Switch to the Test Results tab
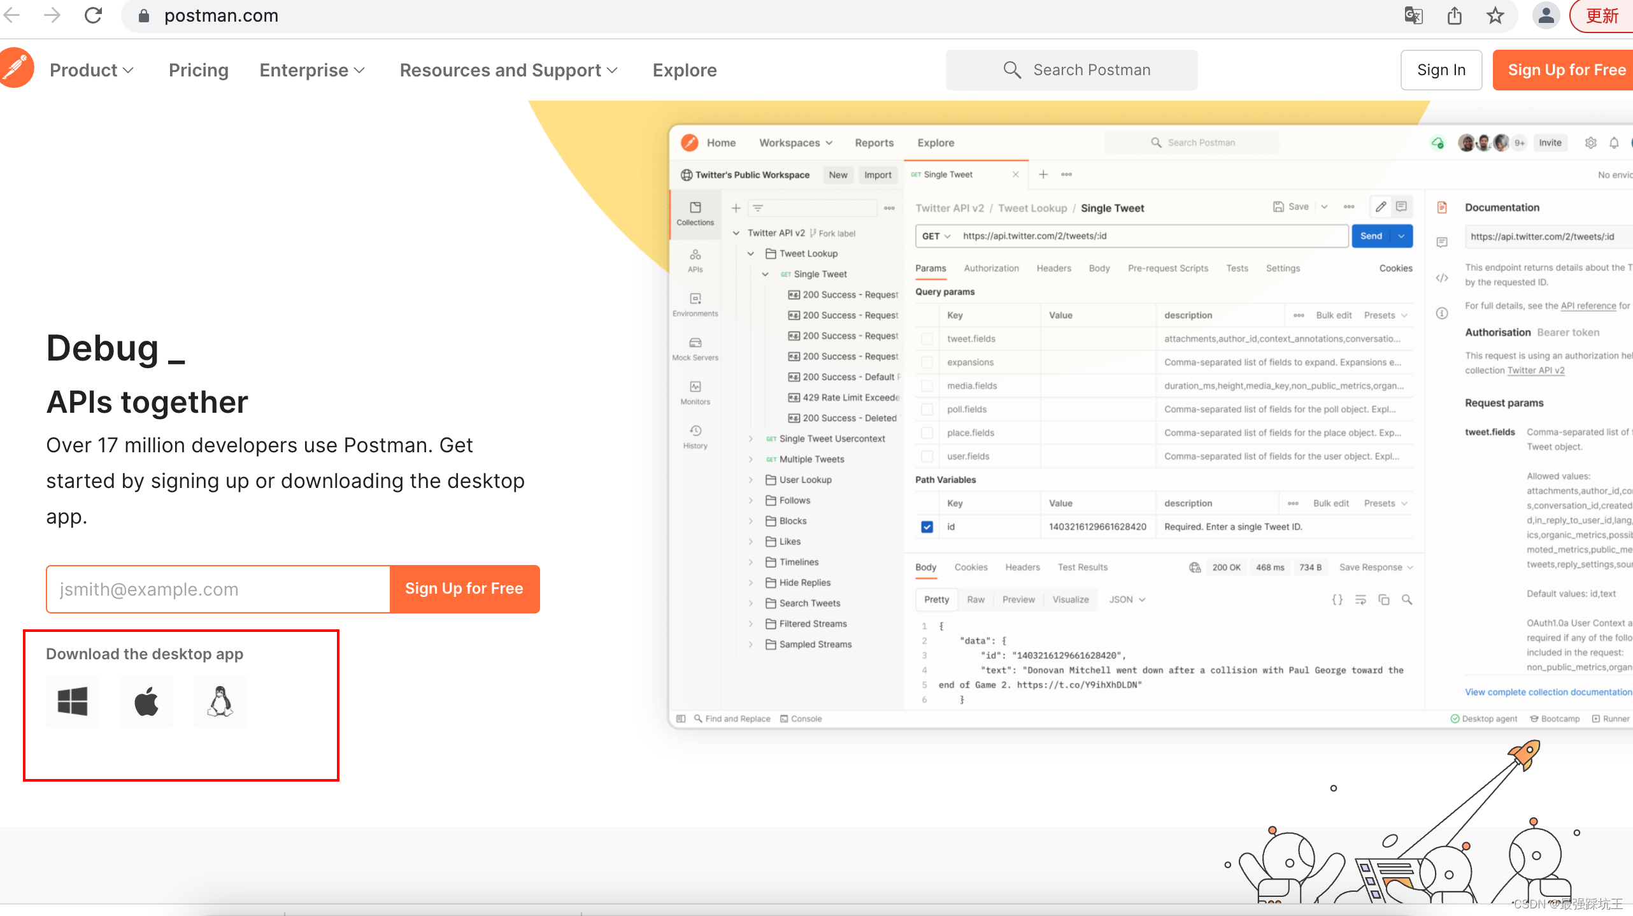 (1083, 567)
